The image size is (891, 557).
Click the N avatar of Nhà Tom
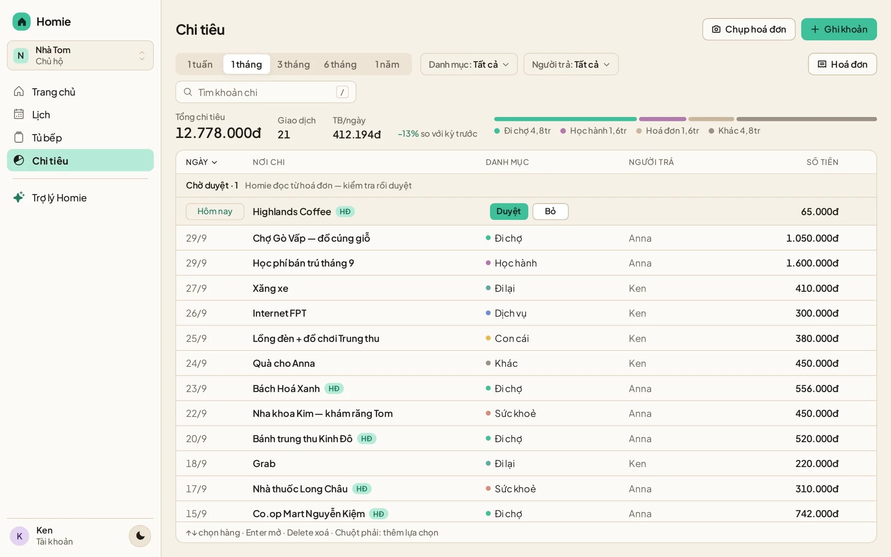21,55
